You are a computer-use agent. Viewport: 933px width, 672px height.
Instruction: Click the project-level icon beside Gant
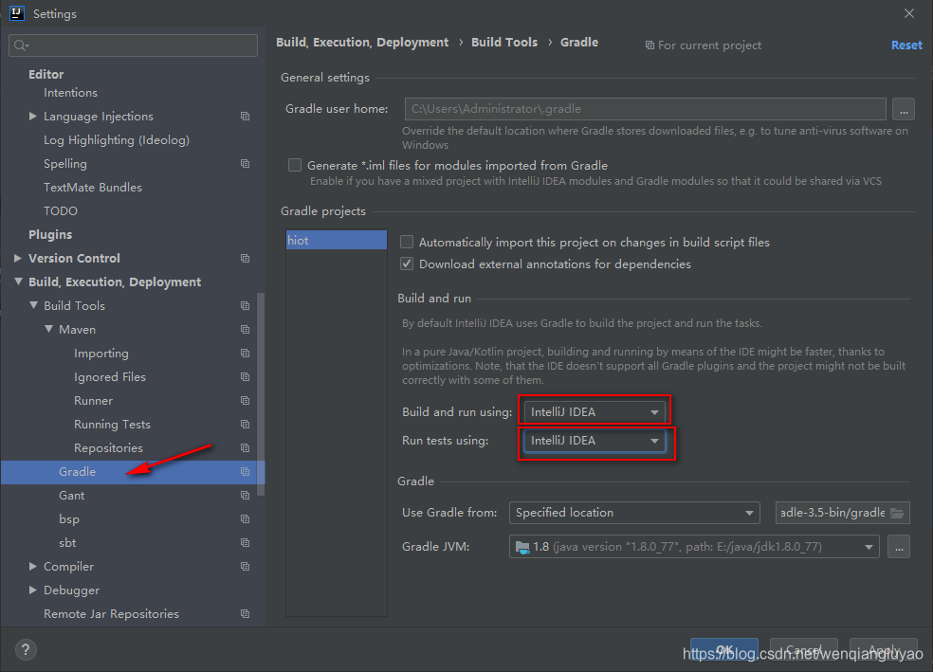[x=246, y=496]
